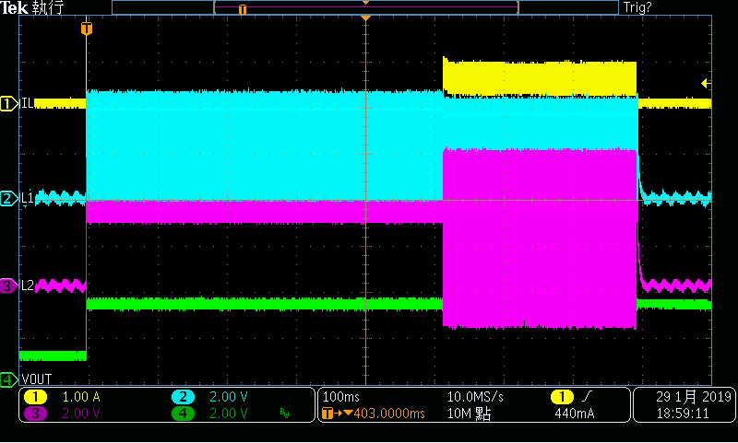Click the date 29 1月 2019
This screenshot has width=738, height=443.
(x=694, y=398)
